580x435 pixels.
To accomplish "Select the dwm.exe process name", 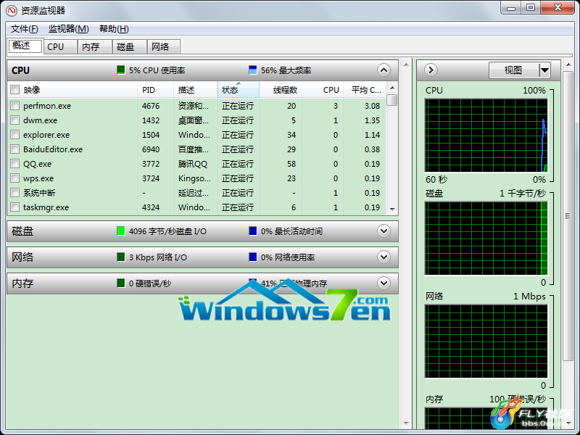I will point(41,120).
